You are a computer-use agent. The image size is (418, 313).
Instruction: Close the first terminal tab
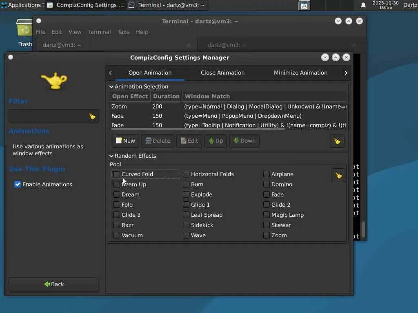(x=189, y=45)
